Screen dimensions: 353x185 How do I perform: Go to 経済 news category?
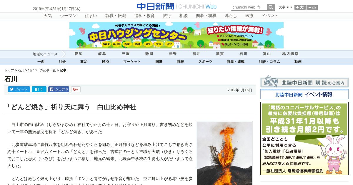[105, 62]
